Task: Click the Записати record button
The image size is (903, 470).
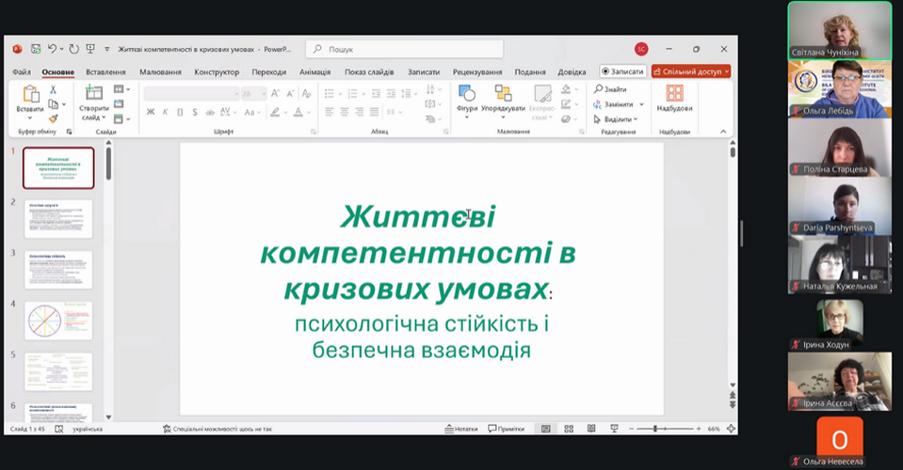Action: point(622,71)
